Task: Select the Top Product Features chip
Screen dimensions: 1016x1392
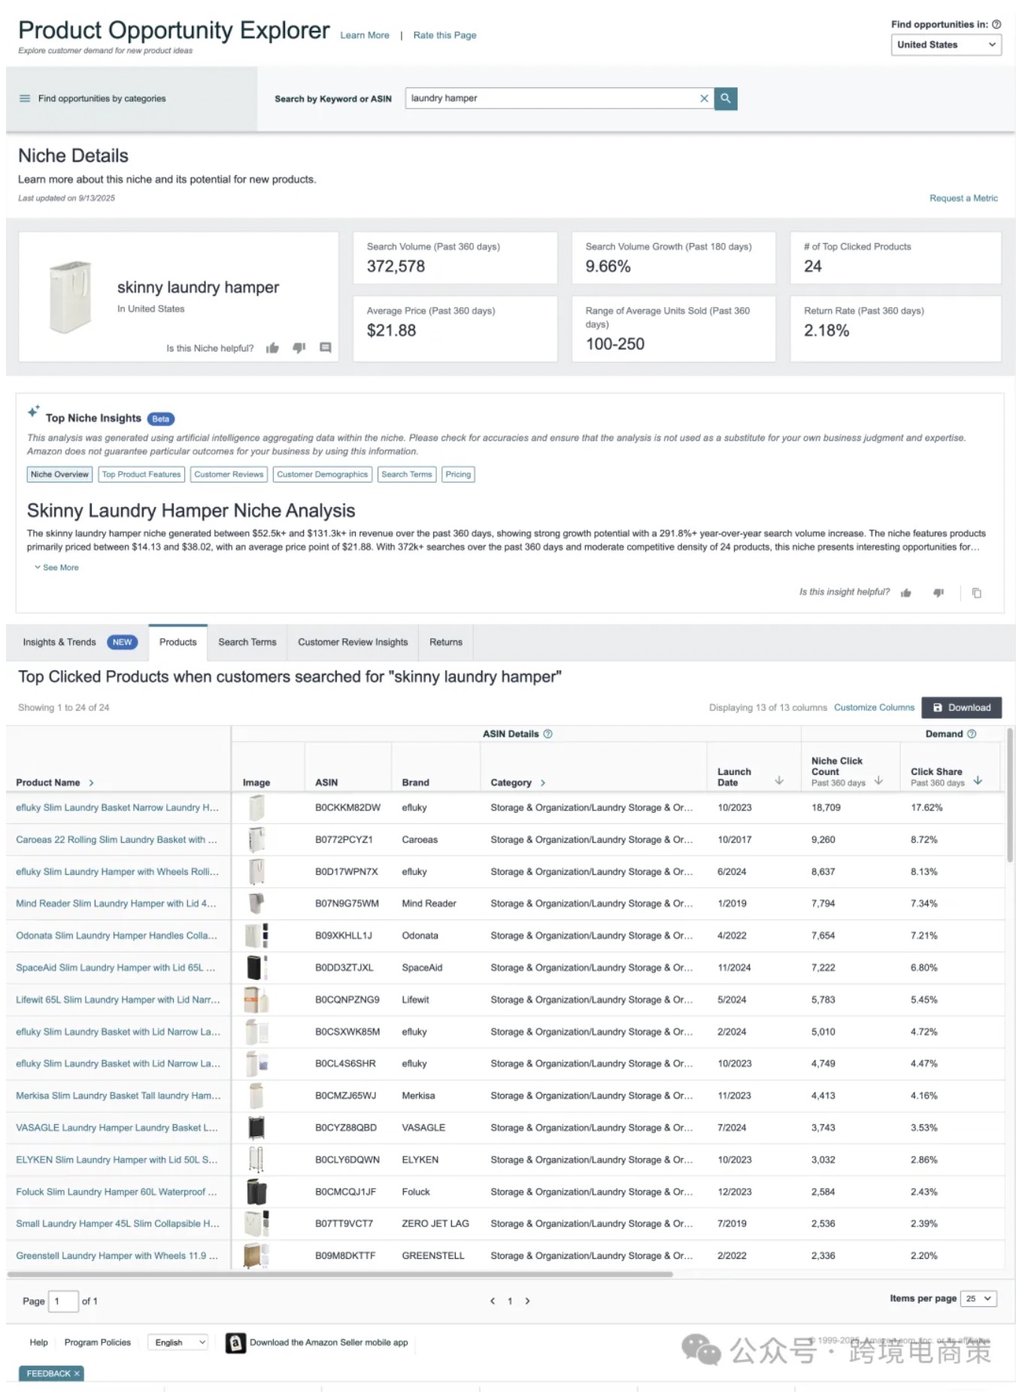Action: point(141,475)
